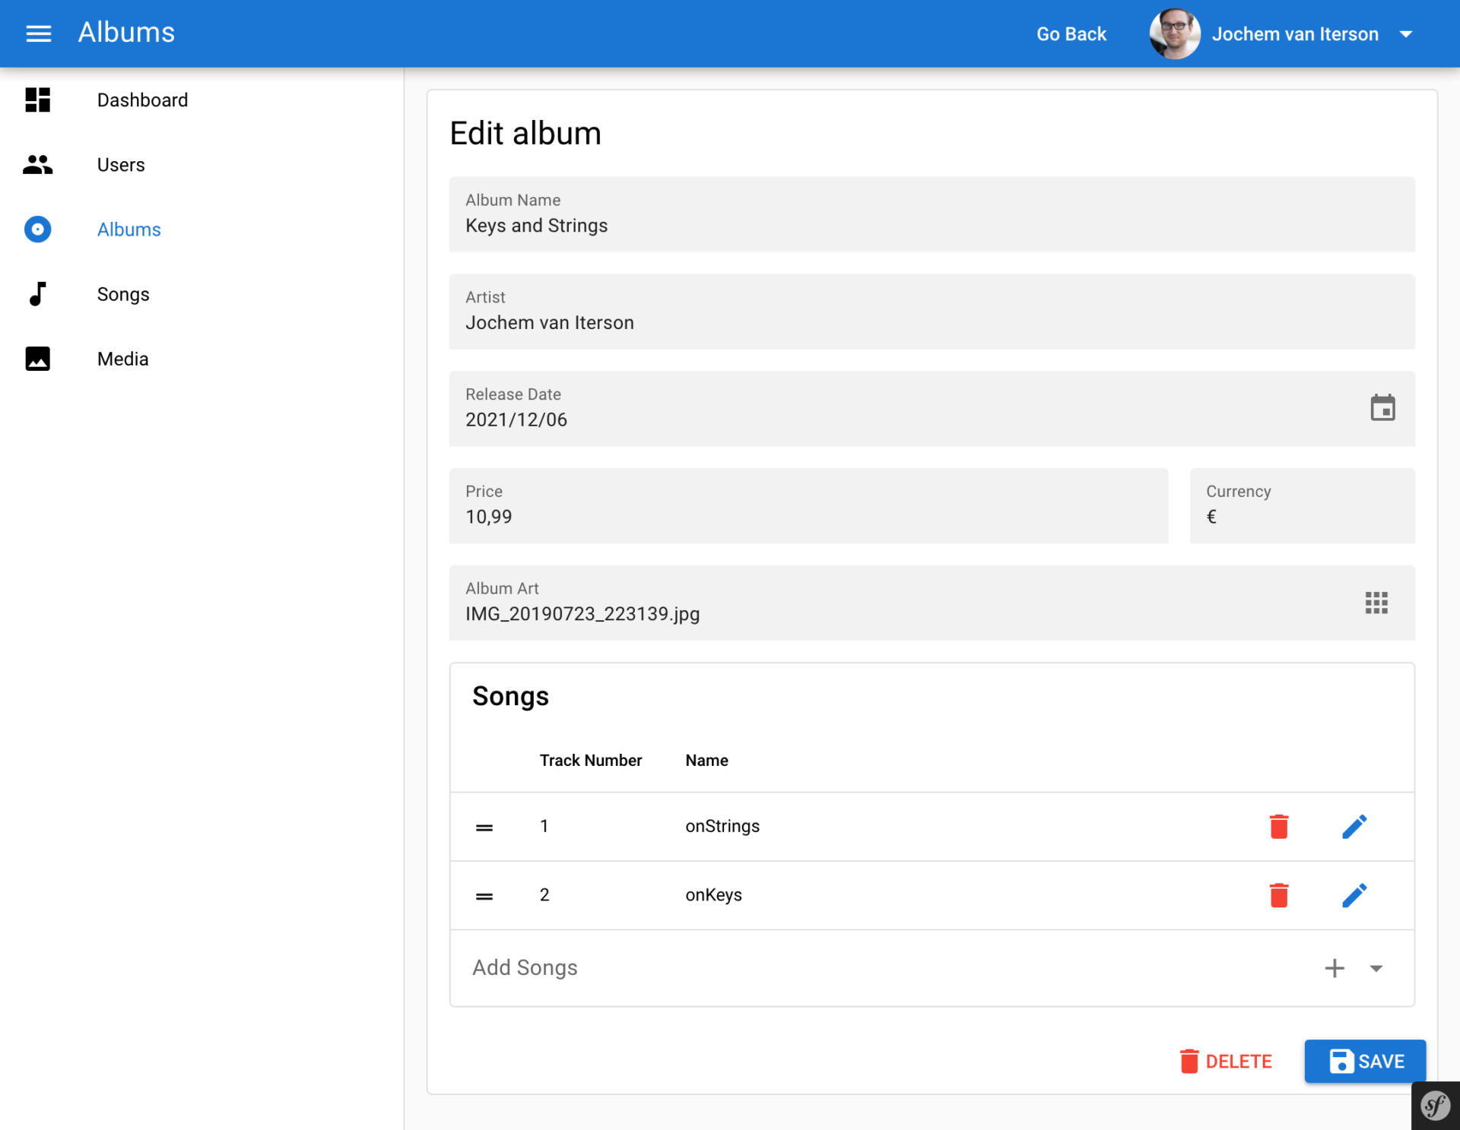Click the onKeys song name
Image resolution: width=1460 pixels, height=1130 pixels.
(x=713, y=895)
